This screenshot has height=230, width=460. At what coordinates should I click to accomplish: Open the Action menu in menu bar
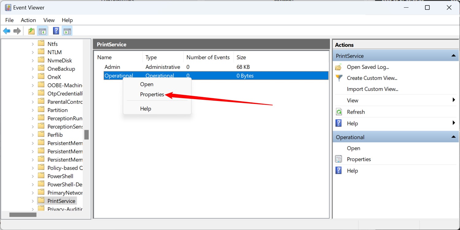point(28,20)
